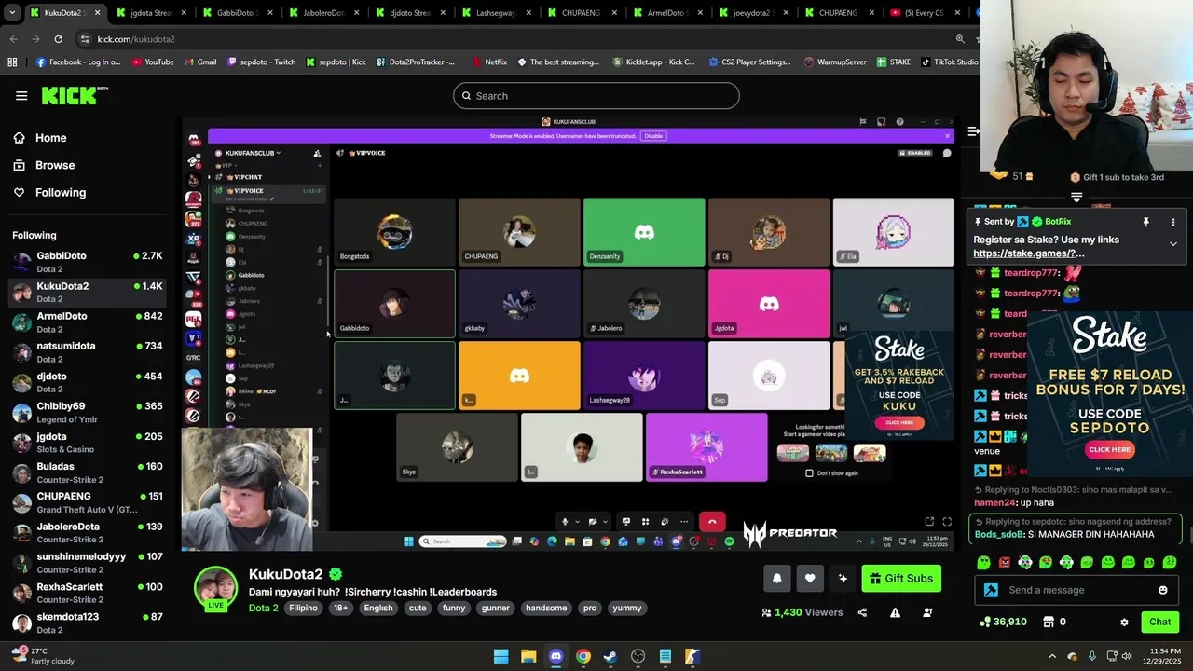Click the green Kick logo

[75, 95]
